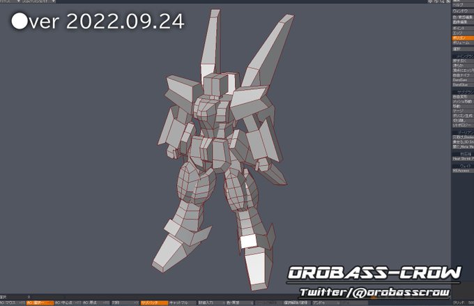Toggle 対称 symmetry in bottom bar

coord(125,303)
